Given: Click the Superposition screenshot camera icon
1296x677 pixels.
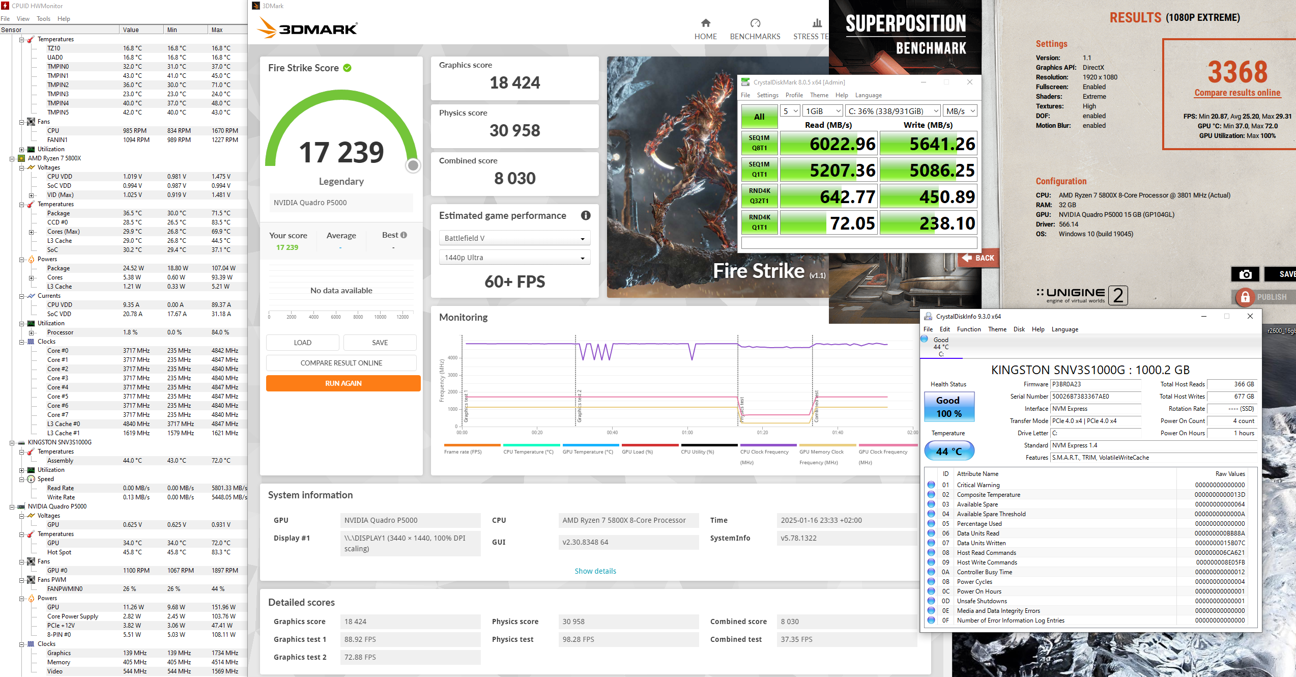Looking at the screenshot, I should click(x=1245, y=274).
